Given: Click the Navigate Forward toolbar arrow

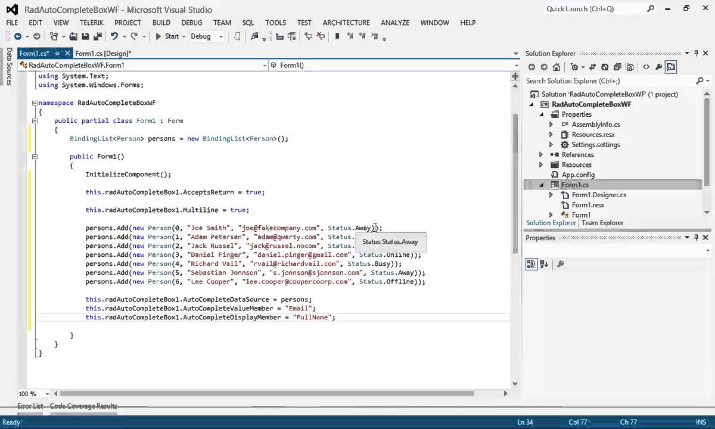Looking at the screenshot, I should (36, 36).
